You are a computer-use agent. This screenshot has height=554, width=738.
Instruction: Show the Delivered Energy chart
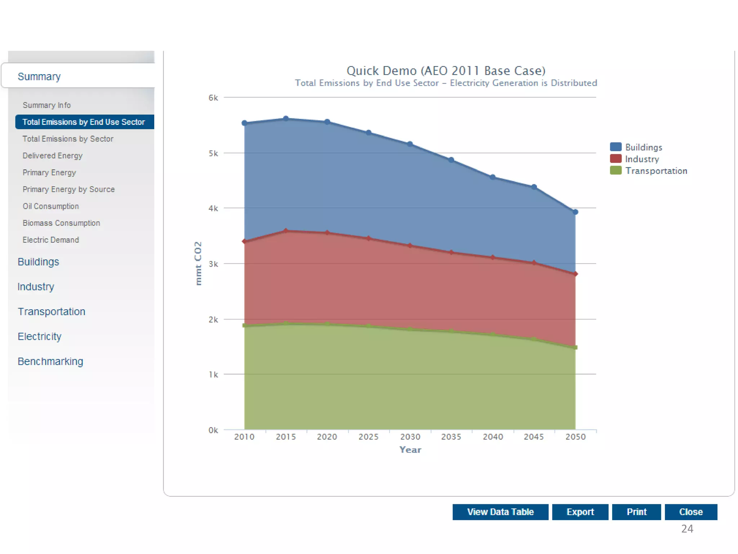(53, 155)
